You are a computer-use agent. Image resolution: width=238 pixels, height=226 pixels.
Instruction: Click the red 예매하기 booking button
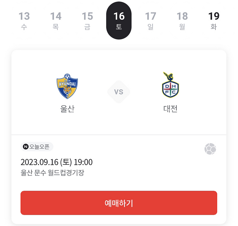[x=119, y=203]
